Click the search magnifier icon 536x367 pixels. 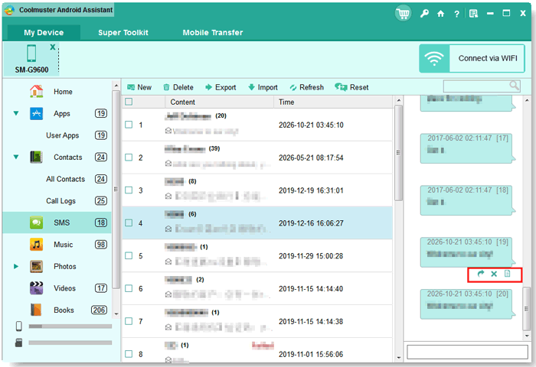tap(514, 86)
